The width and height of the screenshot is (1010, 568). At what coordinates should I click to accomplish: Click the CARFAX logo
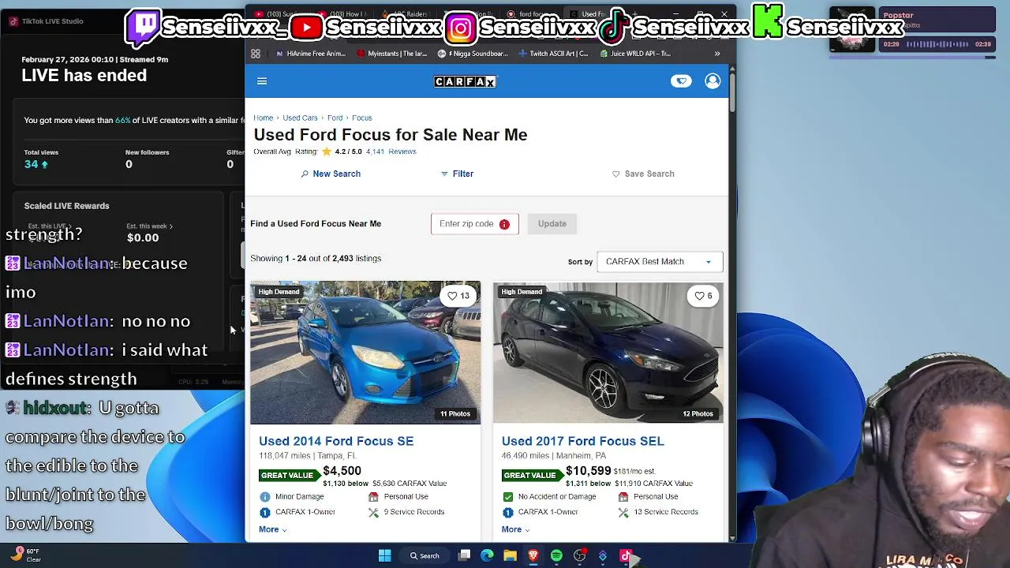[465, 81]
